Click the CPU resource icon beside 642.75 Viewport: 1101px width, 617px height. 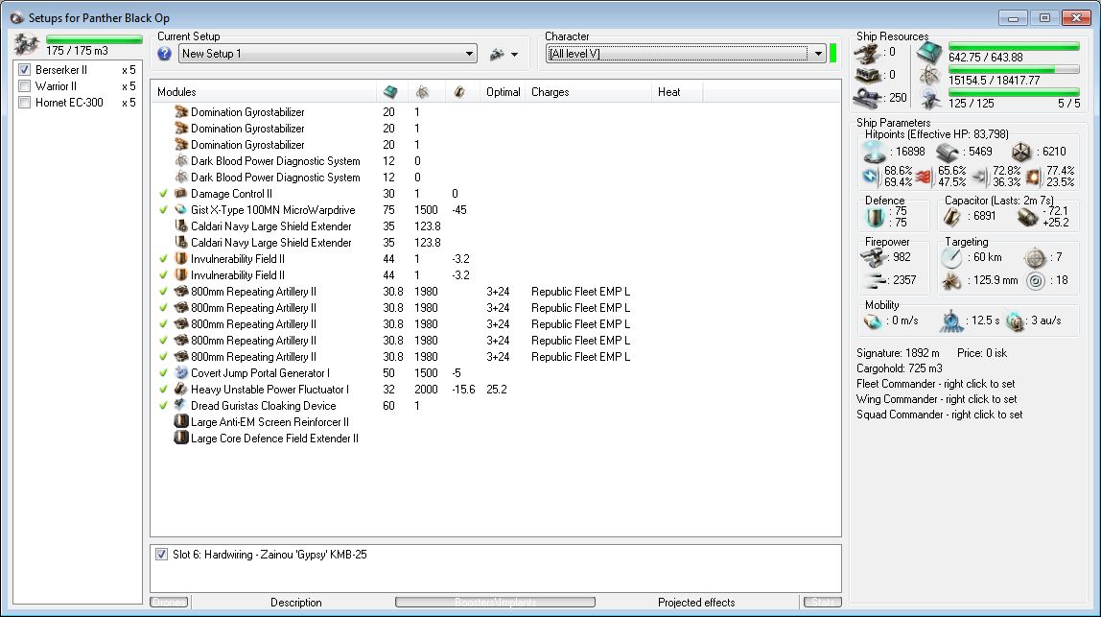(929, 54)
